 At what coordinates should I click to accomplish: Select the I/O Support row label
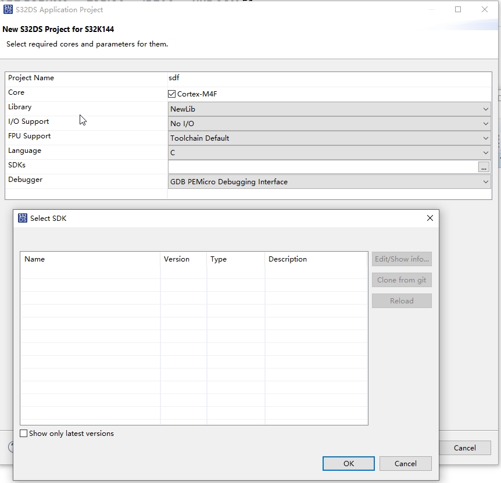[x=28, y=121]
